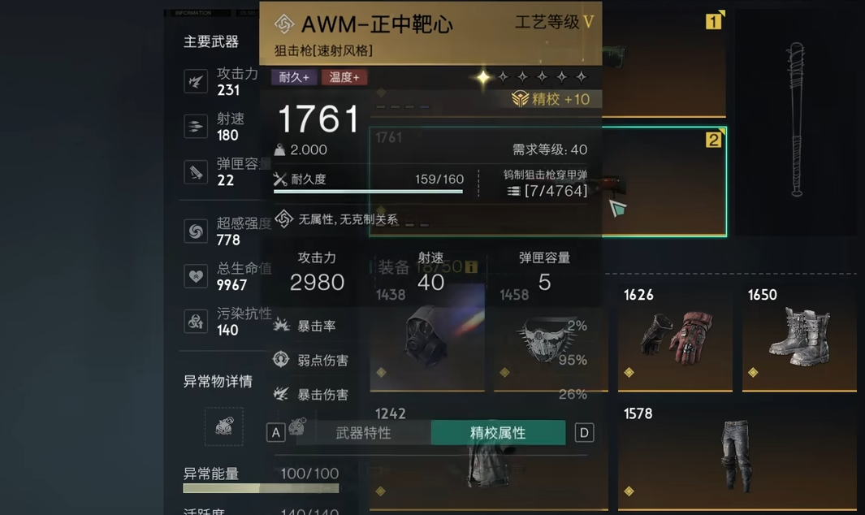Select the gas mask helmet item 1438
This screenshot has height=515, width=865.
[x=427, y=338]
